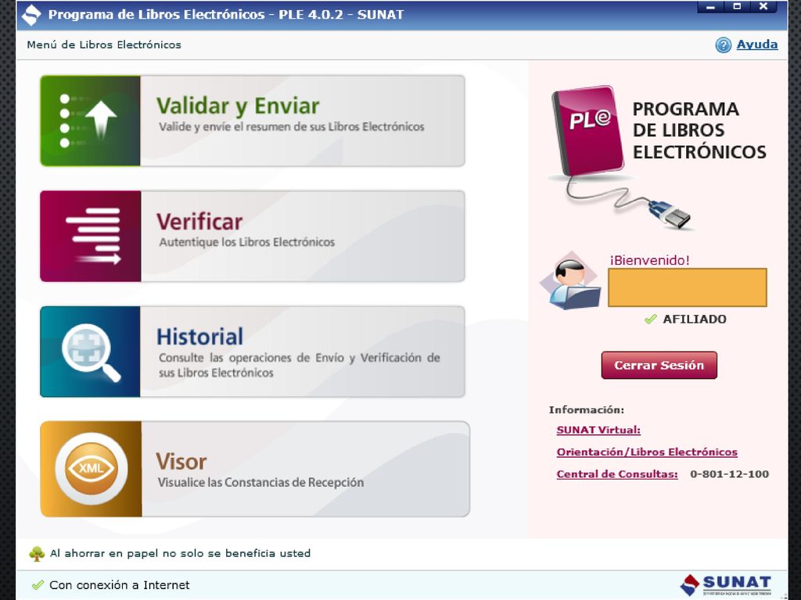The image size is (801, 600).
Task: Click the Cerrar Sesión button
Action: click(659, 366)
